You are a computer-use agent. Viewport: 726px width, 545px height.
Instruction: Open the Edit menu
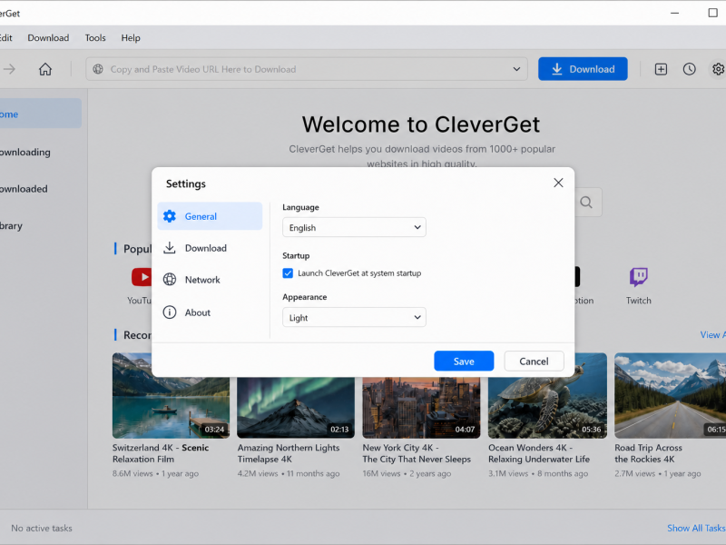6,38
